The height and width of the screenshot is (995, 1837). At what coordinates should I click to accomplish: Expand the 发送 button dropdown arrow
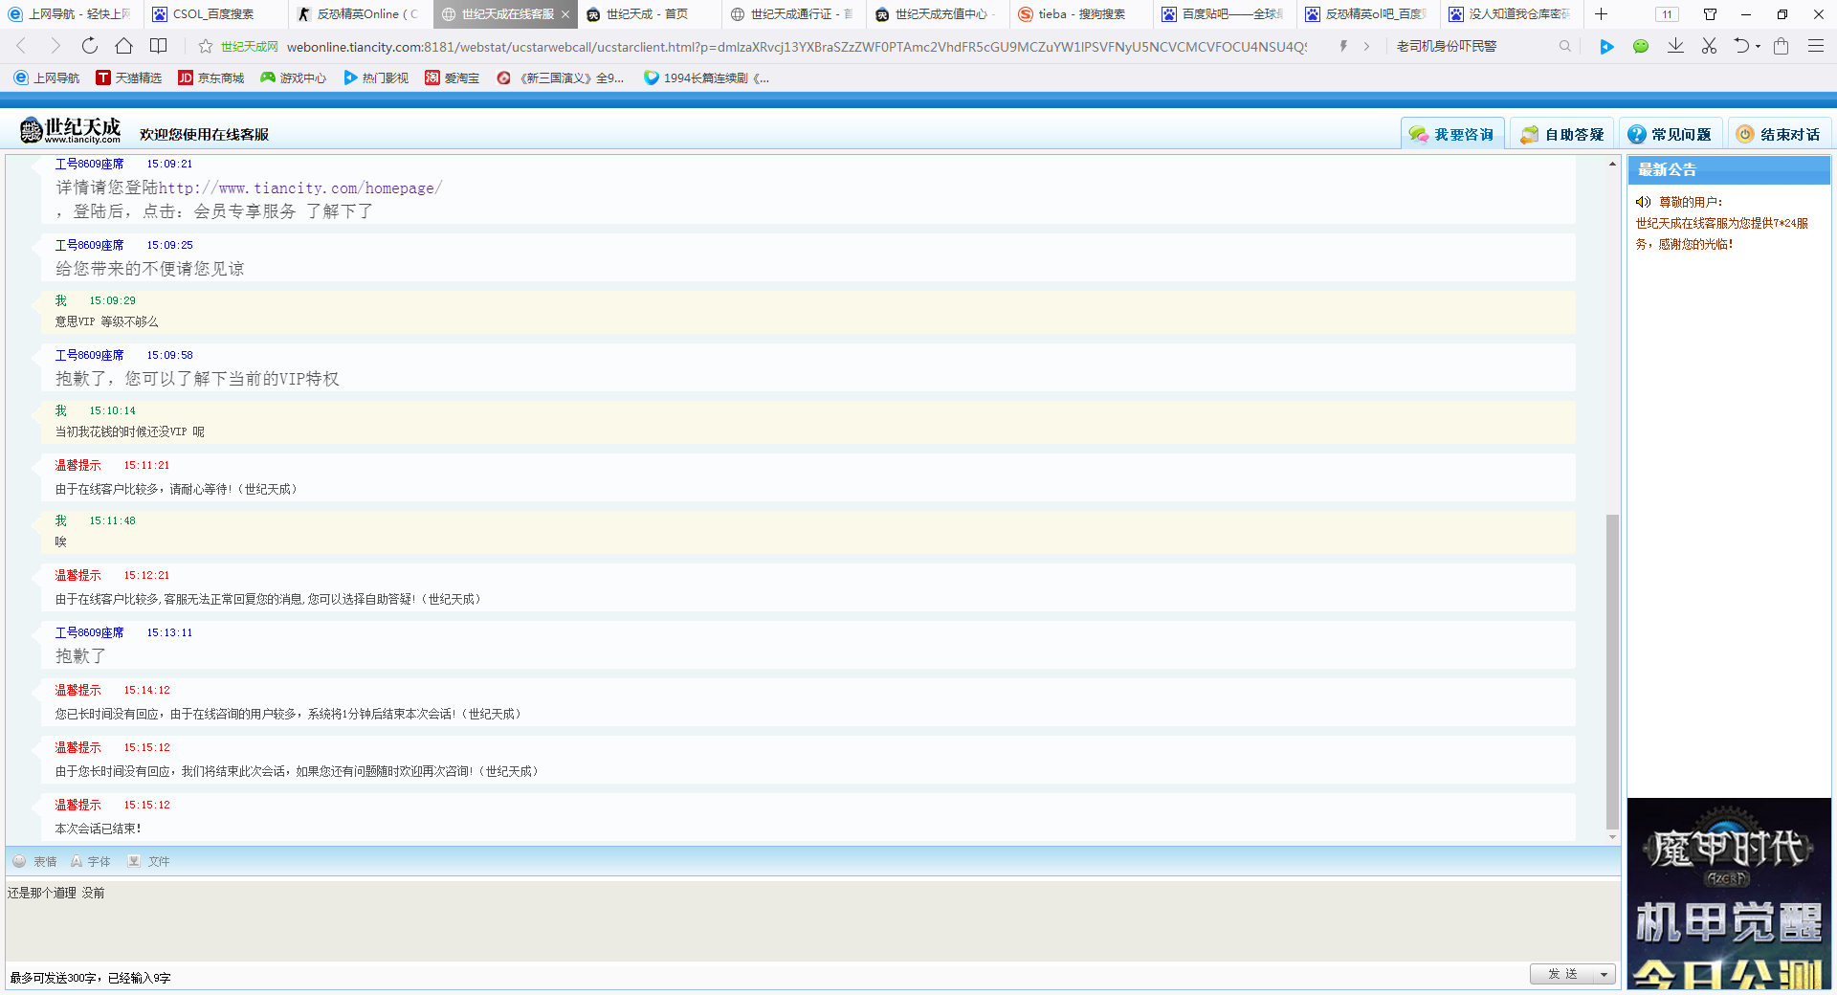click(1604, 974)
